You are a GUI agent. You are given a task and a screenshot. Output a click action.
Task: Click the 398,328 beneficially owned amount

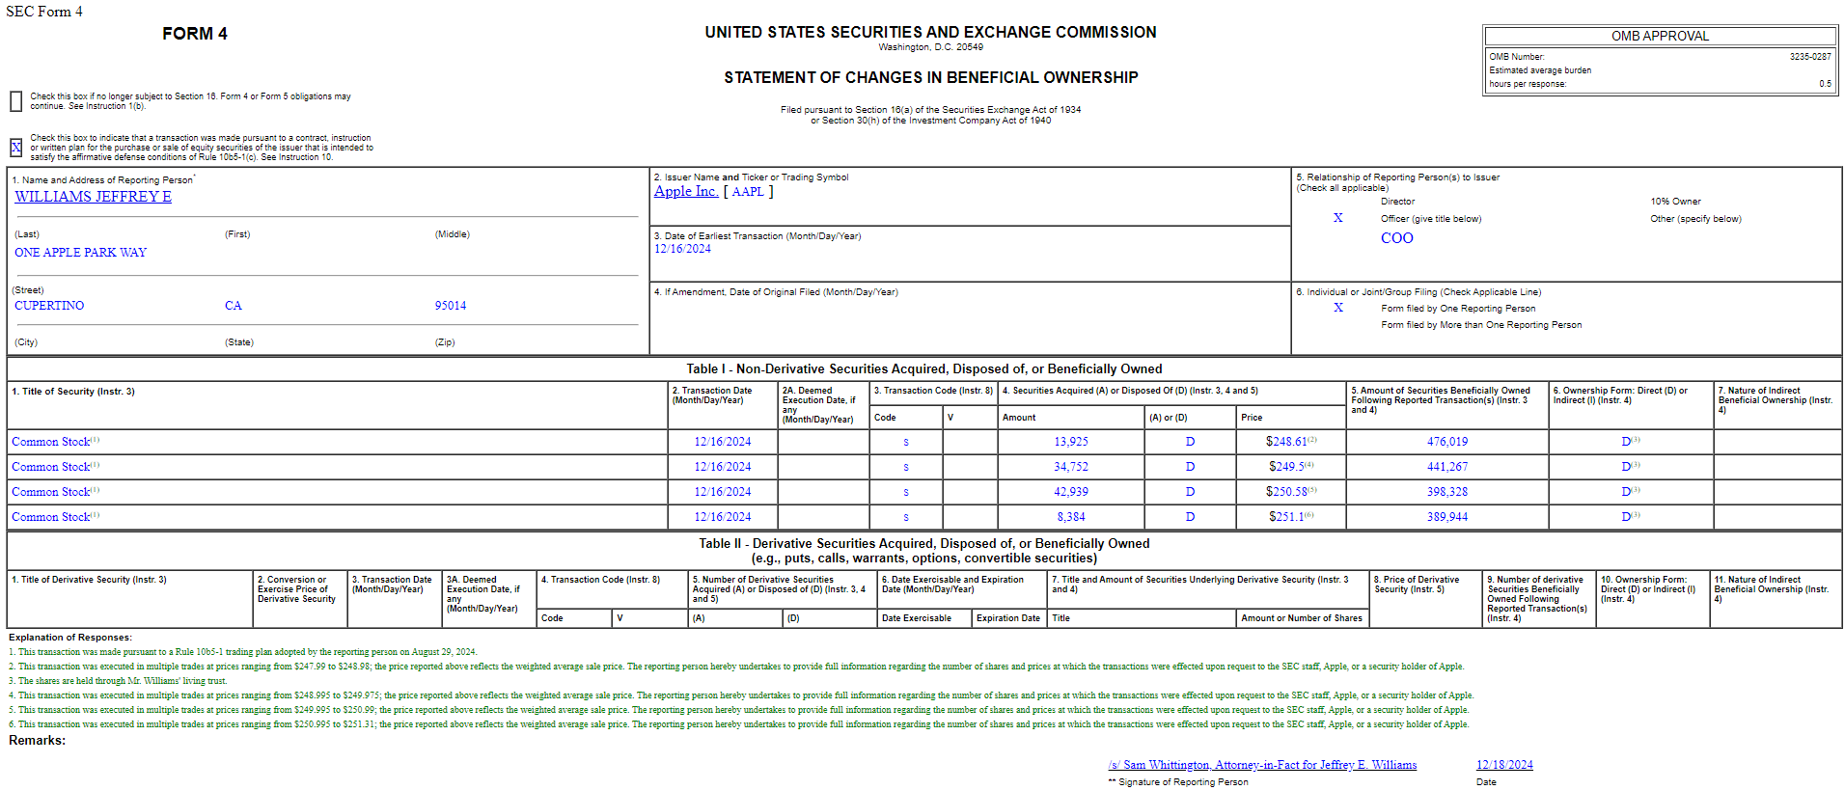tap(1446, 492)
